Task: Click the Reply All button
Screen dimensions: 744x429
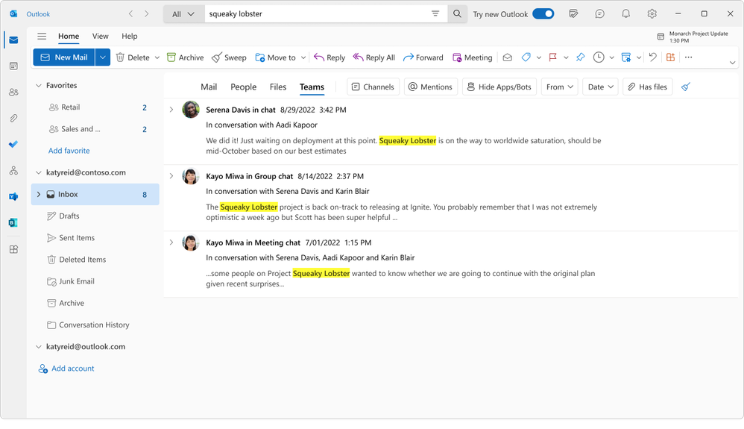Action: click(x=374, y=57)
